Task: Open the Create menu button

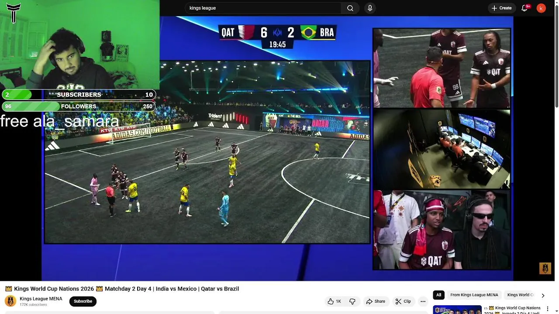Action: point(501,8)
